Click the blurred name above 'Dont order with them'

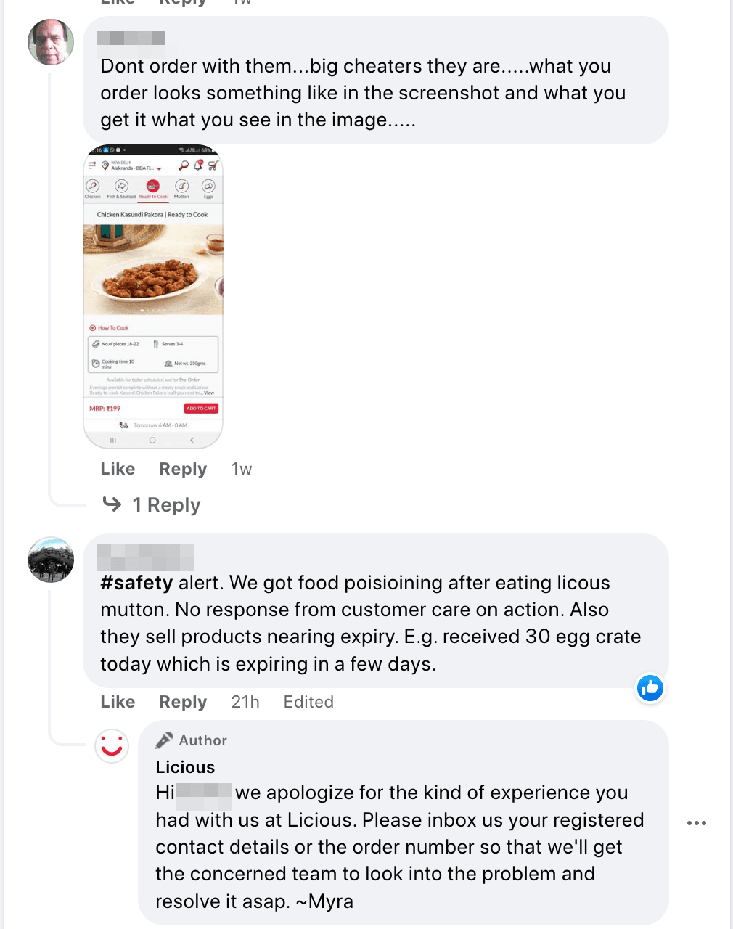pos(131,38)
